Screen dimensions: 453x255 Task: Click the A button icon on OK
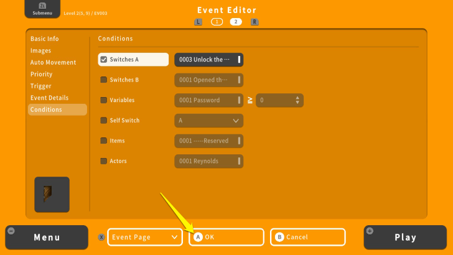[198, 237]
